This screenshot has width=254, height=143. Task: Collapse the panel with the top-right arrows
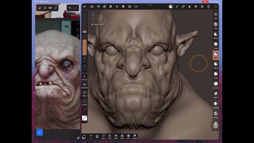click(x=216, y=6)
